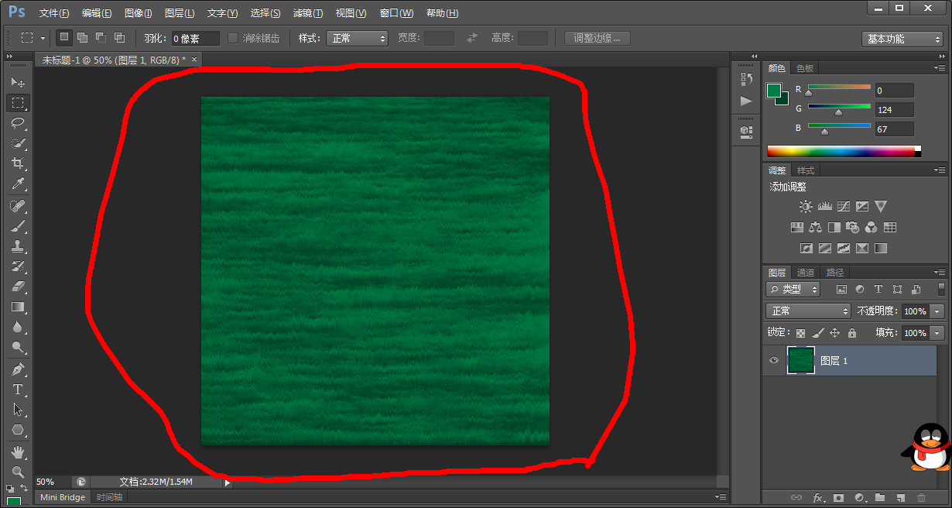The width and height of the screenshot is (952, 508).
Task: Select the Horizontal Type tool
Action: point(18,390)
